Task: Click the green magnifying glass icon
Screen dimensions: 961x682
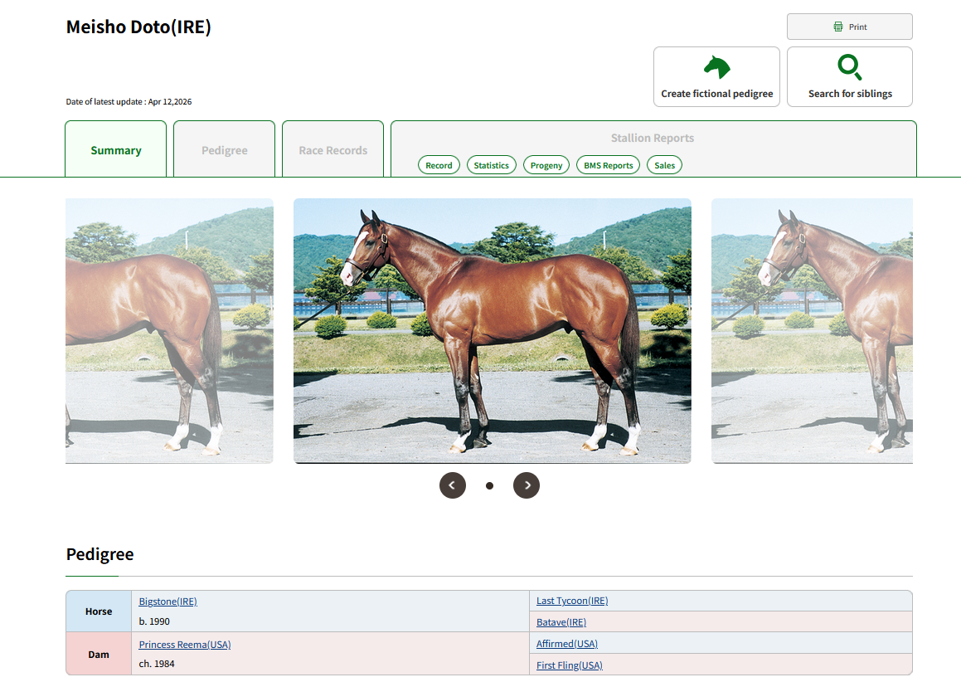Action: 849,67
